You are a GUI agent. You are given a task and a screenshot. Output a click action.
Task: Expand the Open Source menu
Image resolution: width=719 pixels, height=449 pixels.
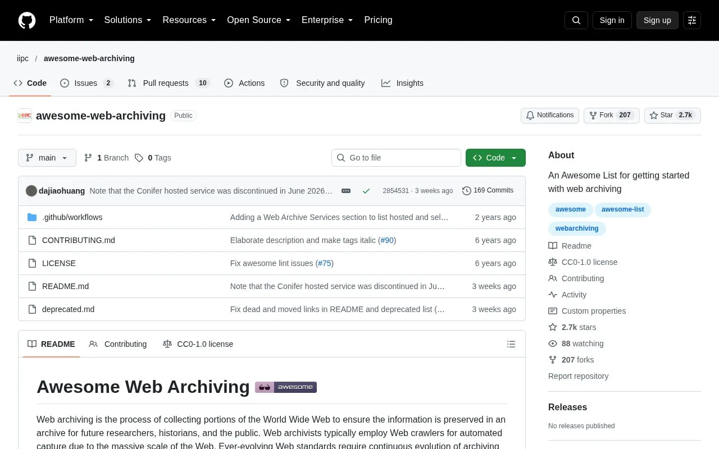tap(259, 20)
